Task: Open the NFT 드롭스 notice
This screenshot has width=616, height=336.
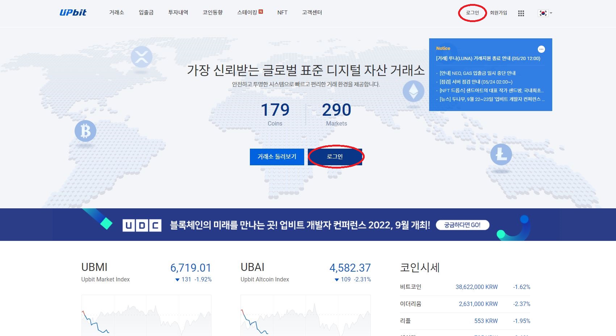Action: click(x=492, y=90)
